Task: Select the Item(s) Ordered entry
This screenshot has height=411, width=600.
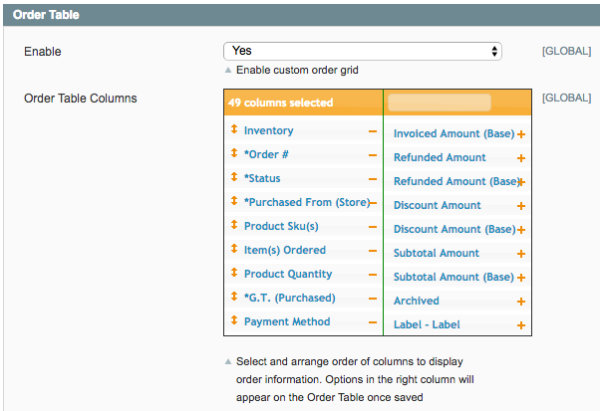Action: click(285, 250)
